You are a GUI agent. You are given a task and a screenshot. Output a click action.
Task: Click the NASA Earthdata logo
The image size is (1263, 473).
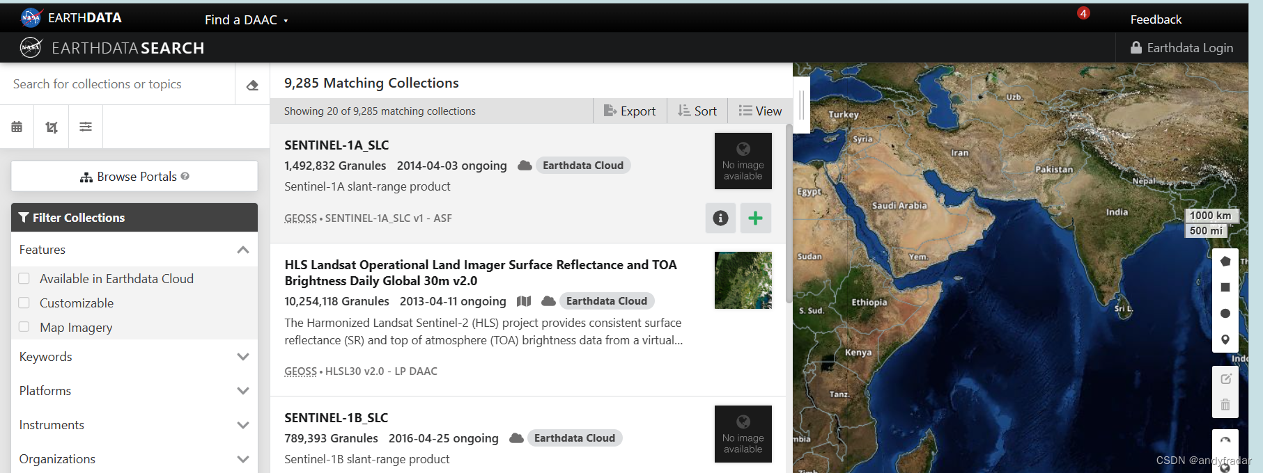[x=31, y=17]
